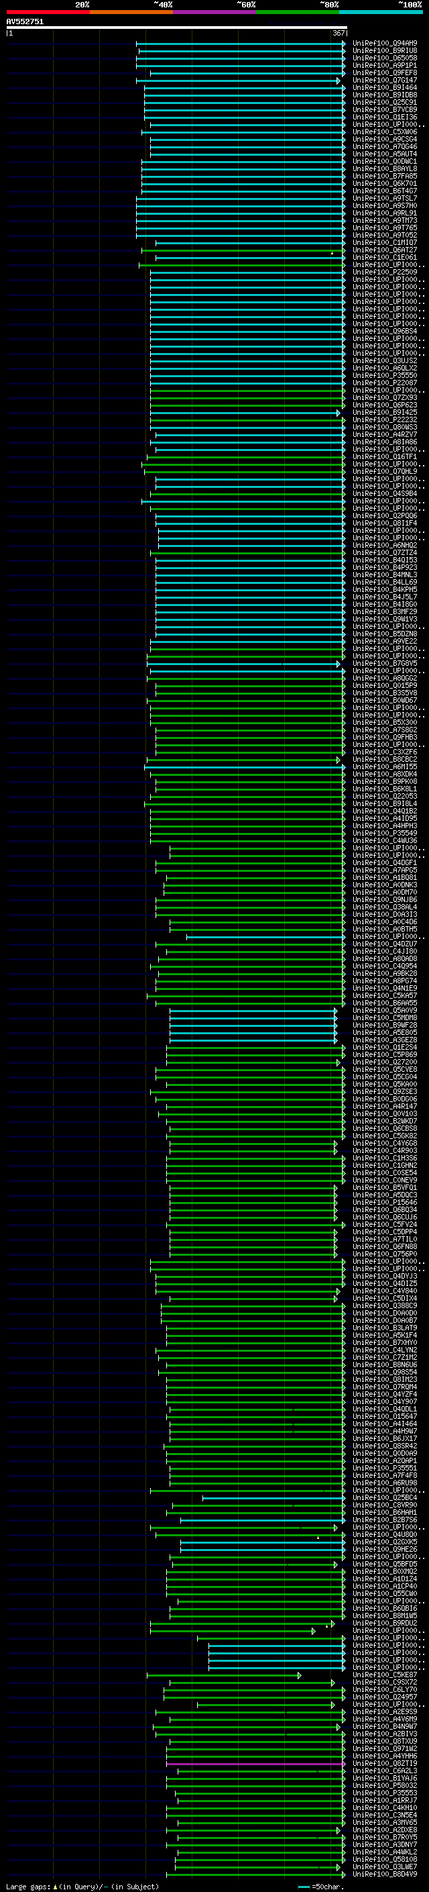The image size is (429, 1892).
Task: Open the UniRef100_P35550 hit label
Action: point(385,375)
